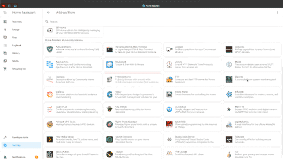This screenshot has width=283, height=159.
Task: Click the Plex Media Server icon
Action: 50,139
